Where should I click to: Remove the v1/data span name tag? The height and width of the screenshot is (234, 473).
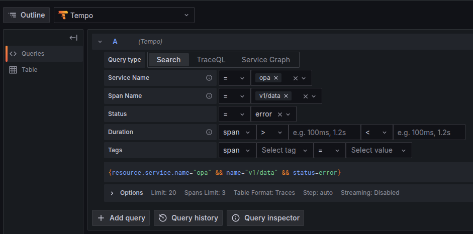(286, 96)
